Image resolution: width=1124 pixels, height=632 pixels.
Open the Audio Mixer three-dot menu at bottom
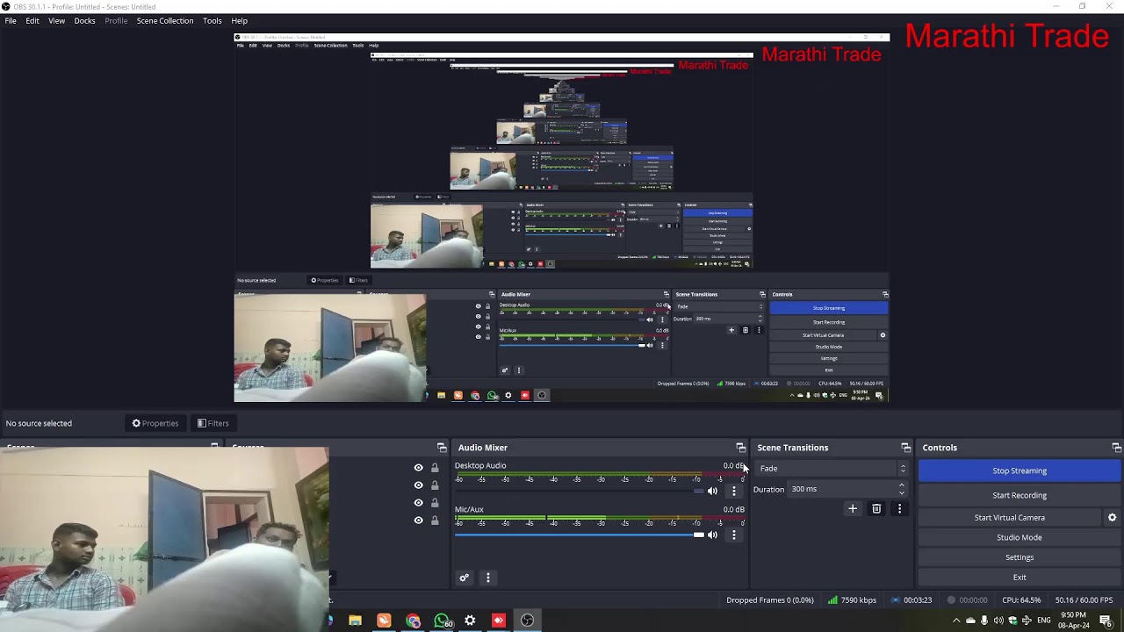[x=488, y=578]
